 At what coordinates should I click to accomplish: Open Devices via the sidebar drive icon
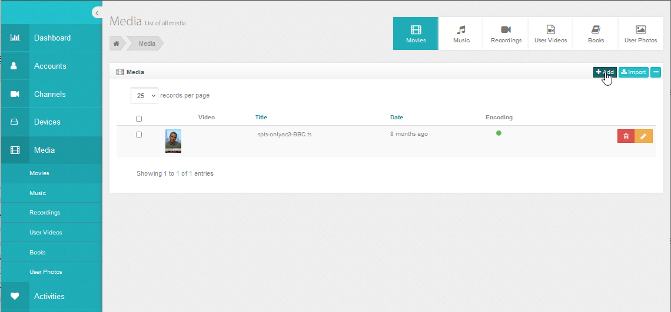[x=15, y=122]
